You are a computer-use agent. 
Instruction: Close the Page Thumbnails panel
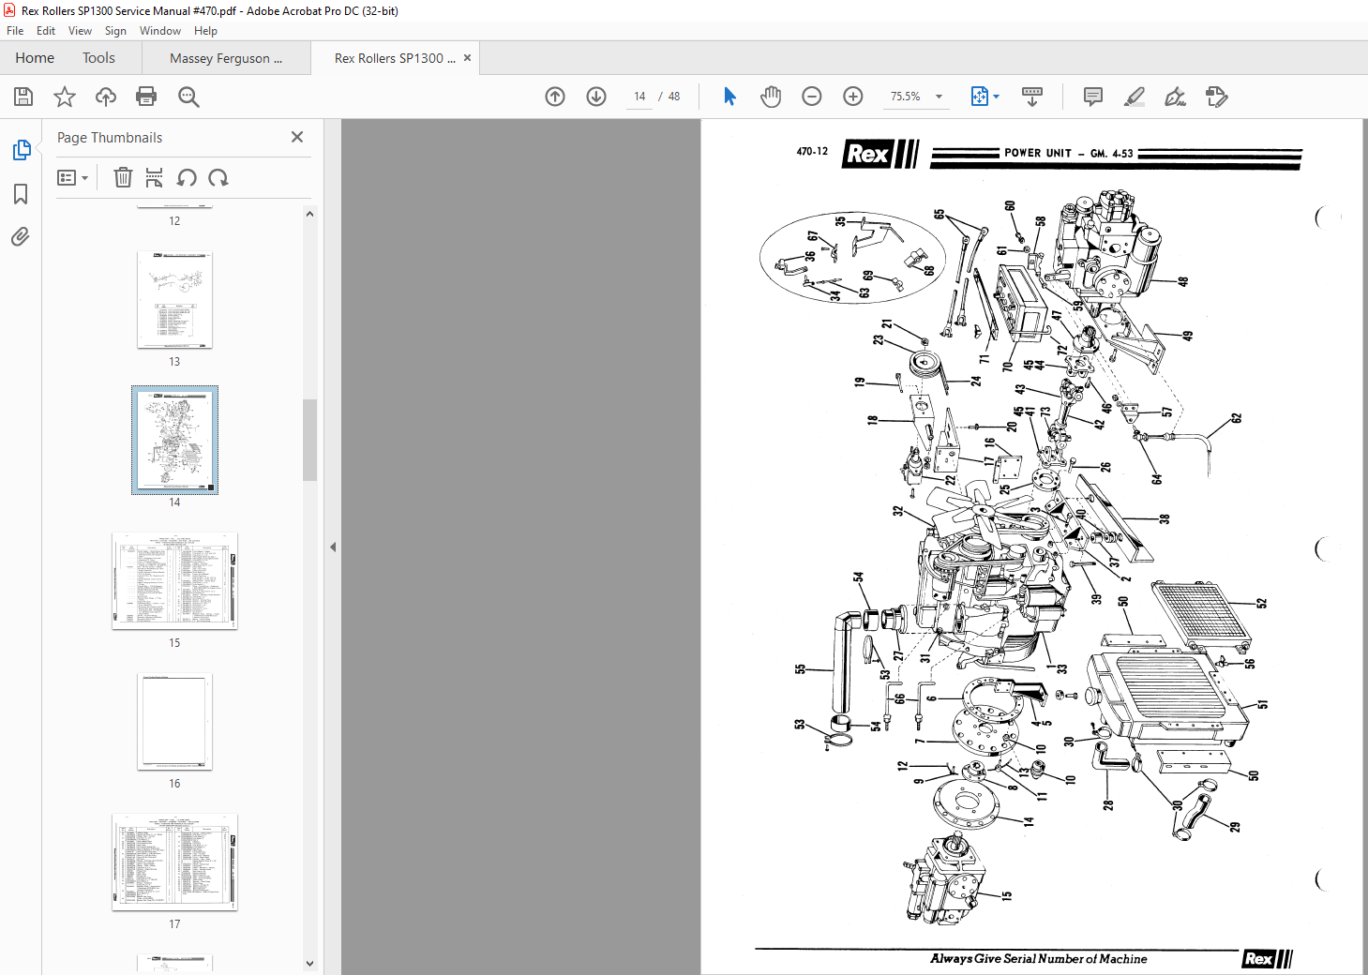click(x=297, y=137)
